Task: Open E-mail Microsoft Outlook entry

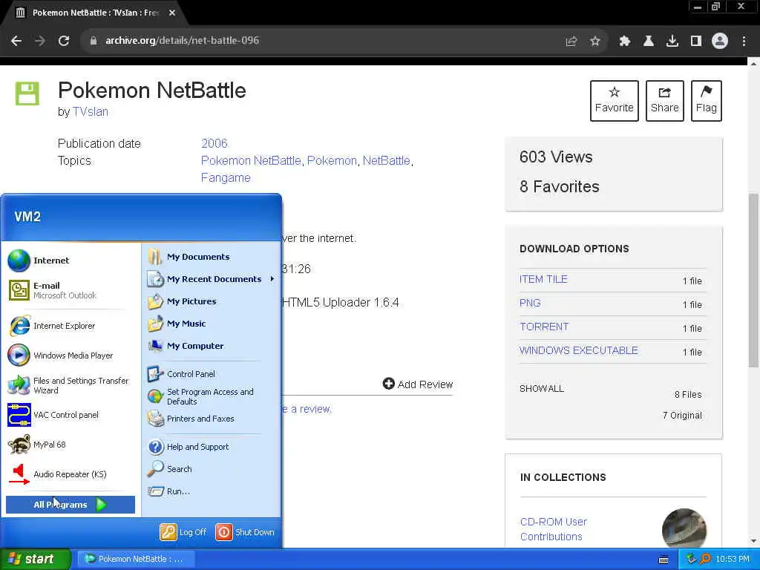Action: 53,290
